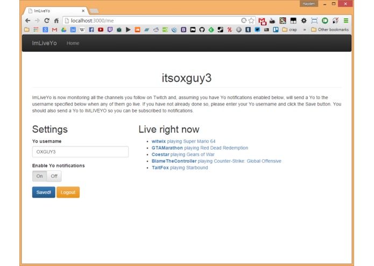
Task: Bookmark this page with the star
Action: tap(251, 20)
